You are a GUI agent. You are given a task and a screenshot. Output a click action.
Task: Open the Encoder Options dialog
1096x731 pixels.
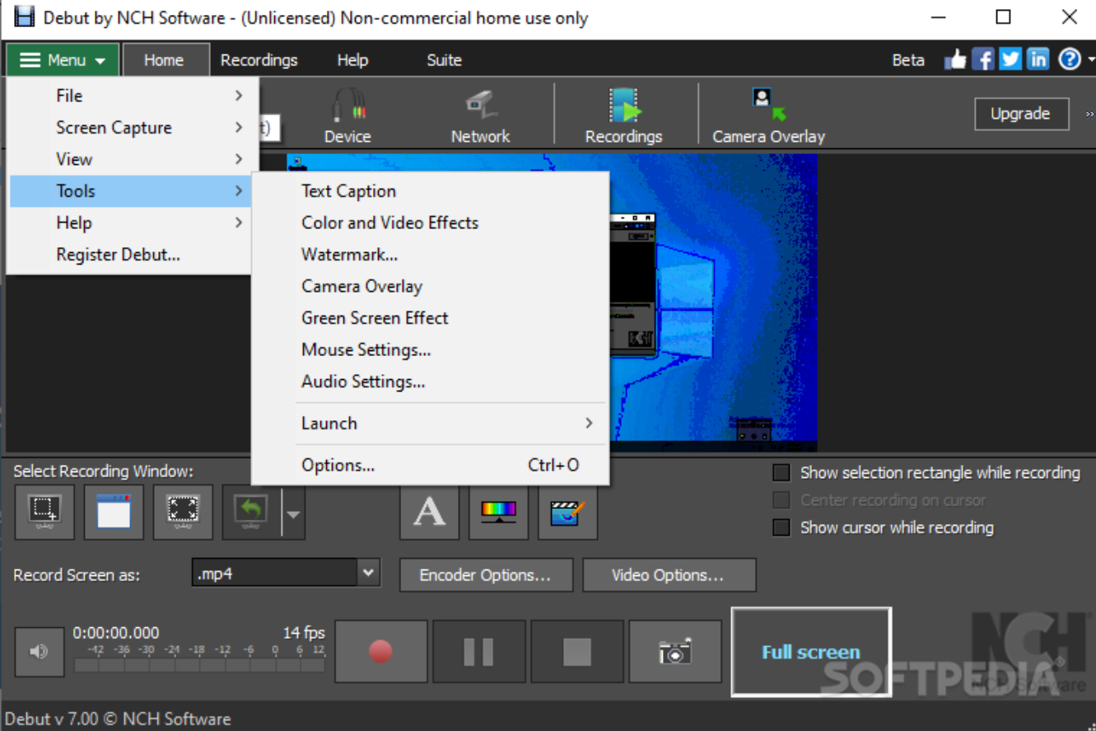point(486,574)
